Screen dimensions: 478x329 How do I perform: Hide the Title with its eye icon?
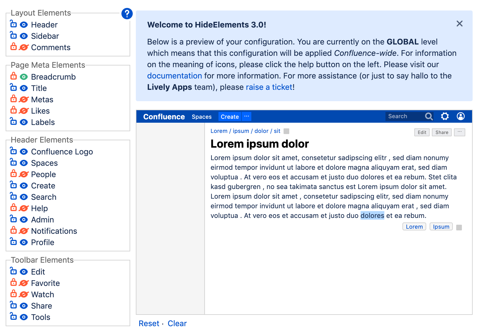point(24,88)
